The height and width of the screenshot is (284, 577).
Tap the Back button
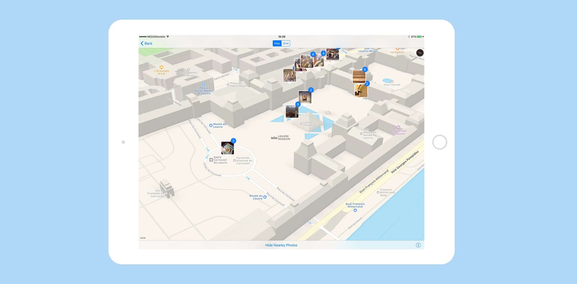(x=147, y=43)
